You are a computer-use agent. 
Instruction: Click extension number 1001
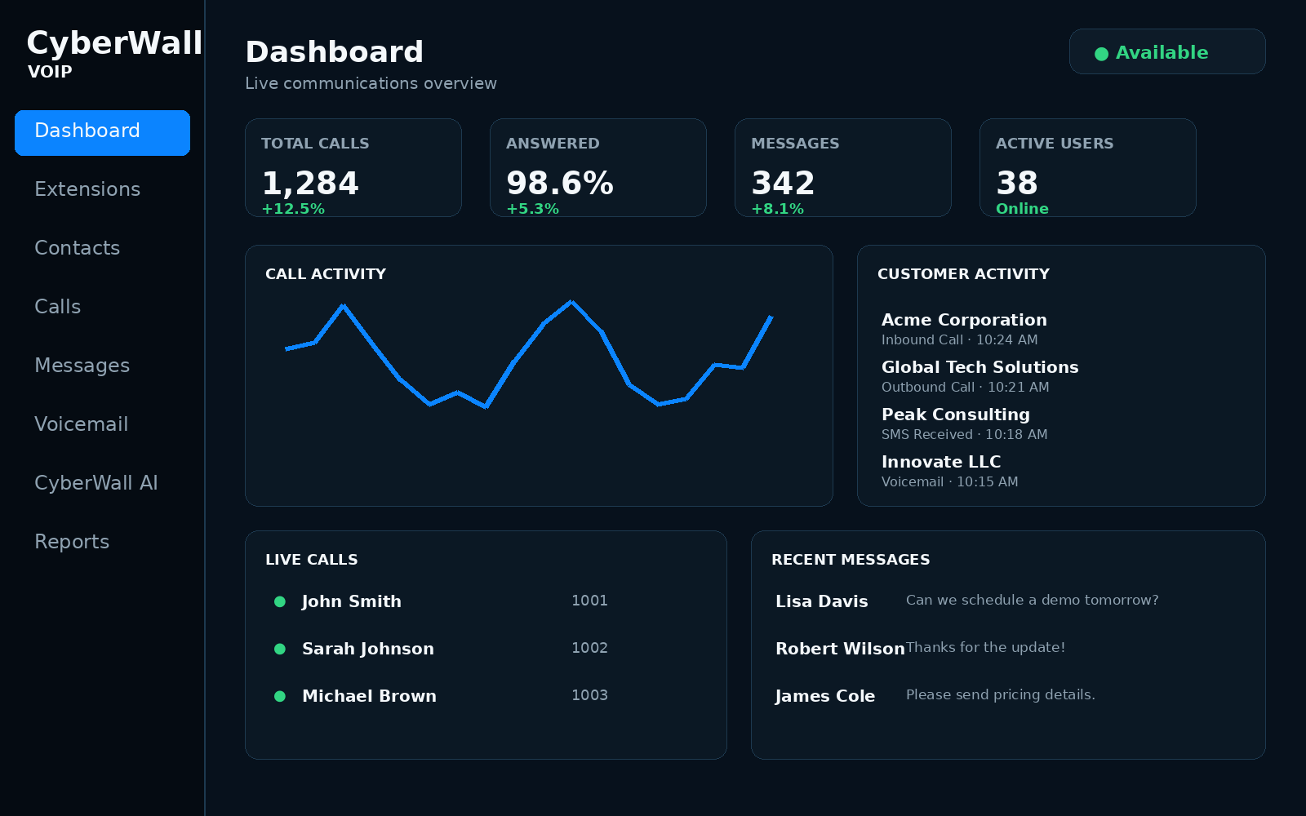pyautogui.click(x=589, y=601)
